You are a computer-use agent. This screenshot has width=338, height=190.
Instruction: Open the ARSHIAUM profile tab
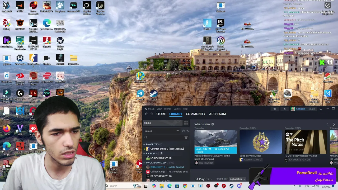click(217, 114)
